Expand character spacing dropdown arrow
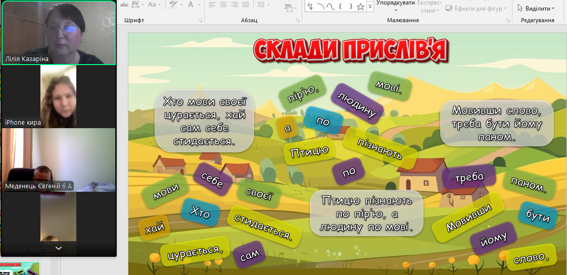Screen dimensions: 567x275 [143, 5]
